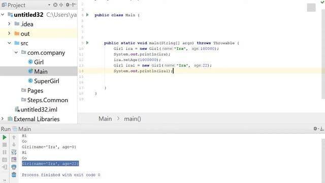Image resolution: width=325 pixels, height=183 pixels.
Task: Expand External Libraries node
Action: (x=3, y=119)
